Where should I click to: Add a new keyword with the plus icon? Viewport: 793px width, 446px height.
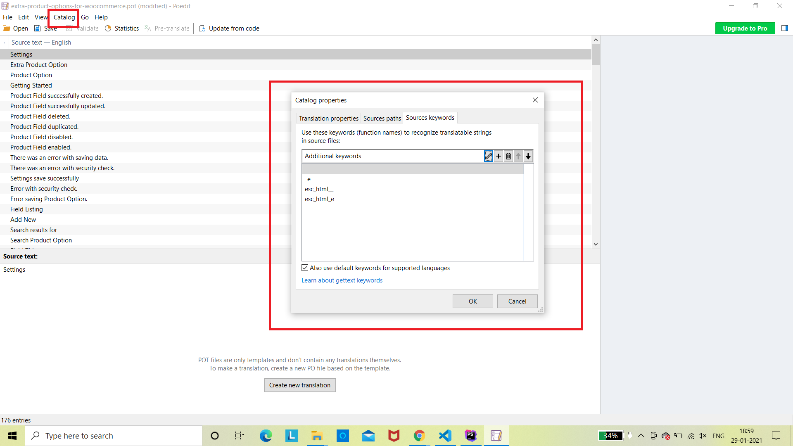pos(499,156)
